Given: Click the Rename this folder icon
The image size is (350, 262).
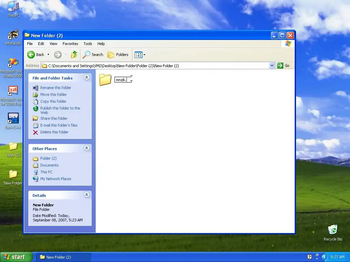Looking at the screenshot, I should 36,88.
